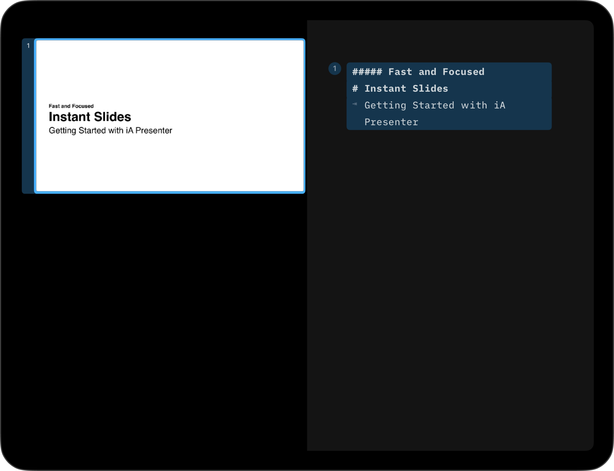The image size is (614, 471).
Task: Click the circular slide number 1 badge in editor
Action: tap(334, 69)
